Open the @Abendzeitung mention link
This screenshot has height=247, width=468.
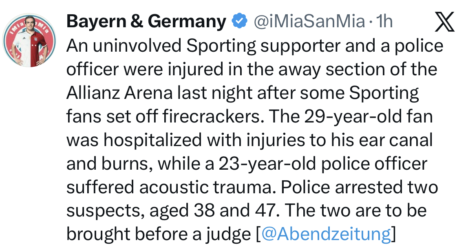tap(325, 234)
